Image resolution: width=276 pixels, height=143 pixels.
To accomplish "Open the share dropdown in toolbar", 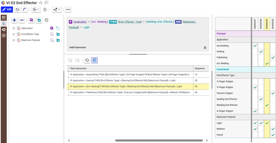I will point(57,9).
